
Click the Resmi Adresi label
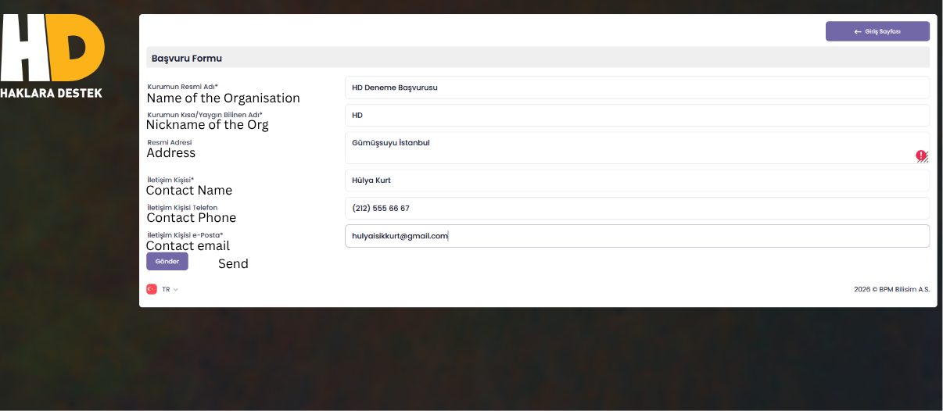[170, 142]
